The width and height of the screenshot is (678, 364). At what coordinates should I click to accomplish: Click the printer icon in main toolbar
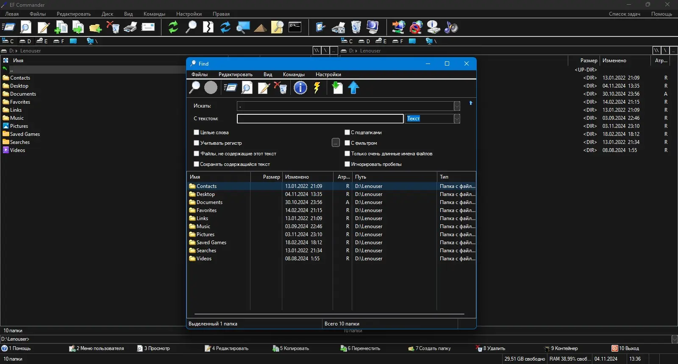pyautogui.click(x=131, y=28)
